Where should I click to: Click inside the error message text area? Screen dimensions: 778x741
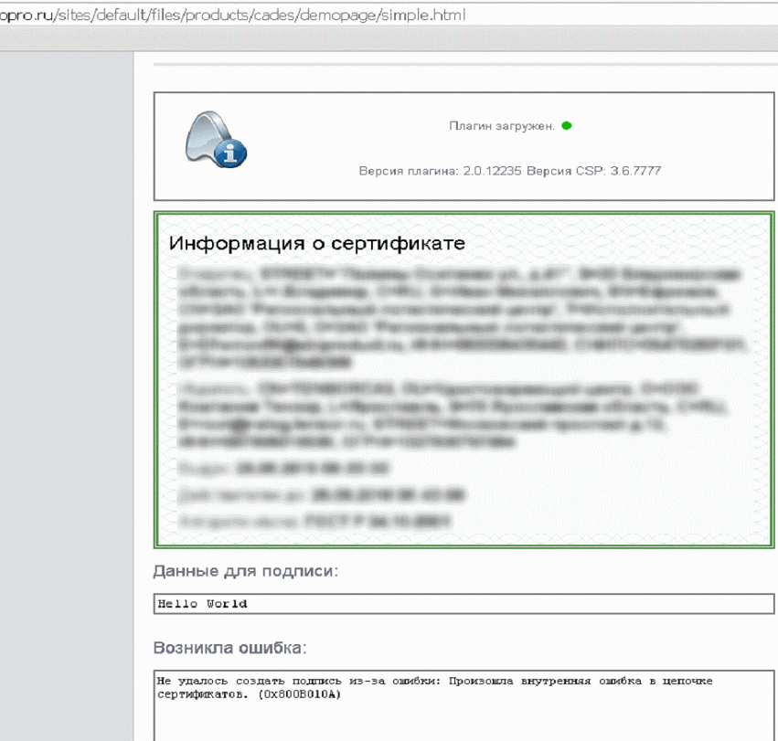point(464,713)
